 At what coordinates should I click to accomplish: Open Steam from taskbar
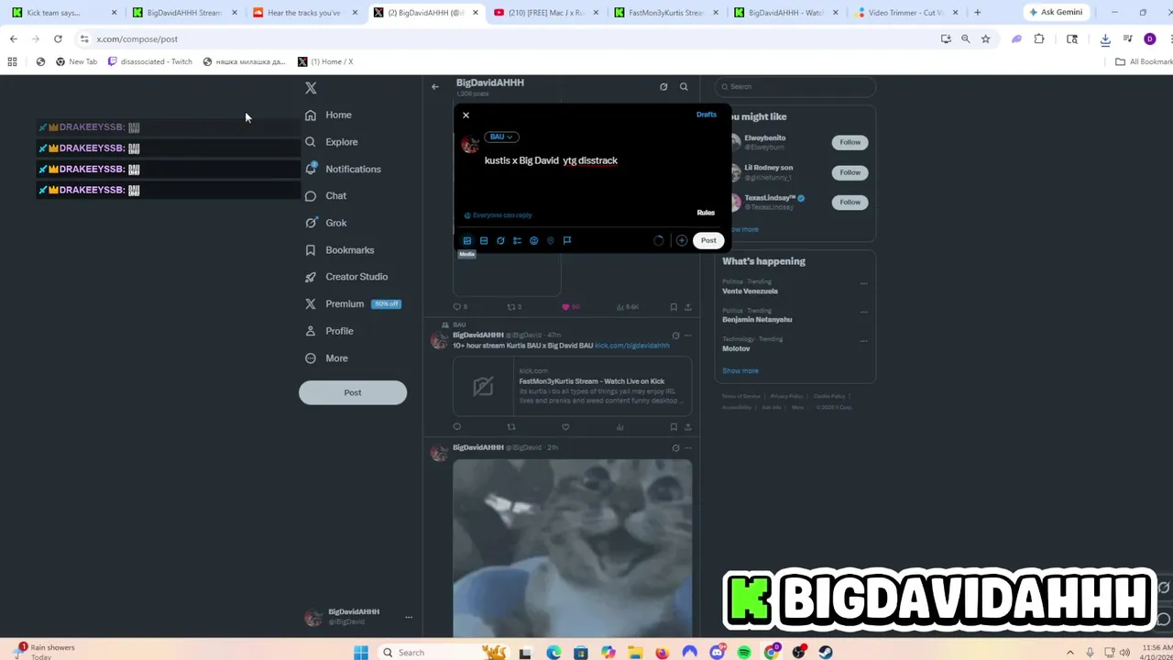tap(826, 653)
